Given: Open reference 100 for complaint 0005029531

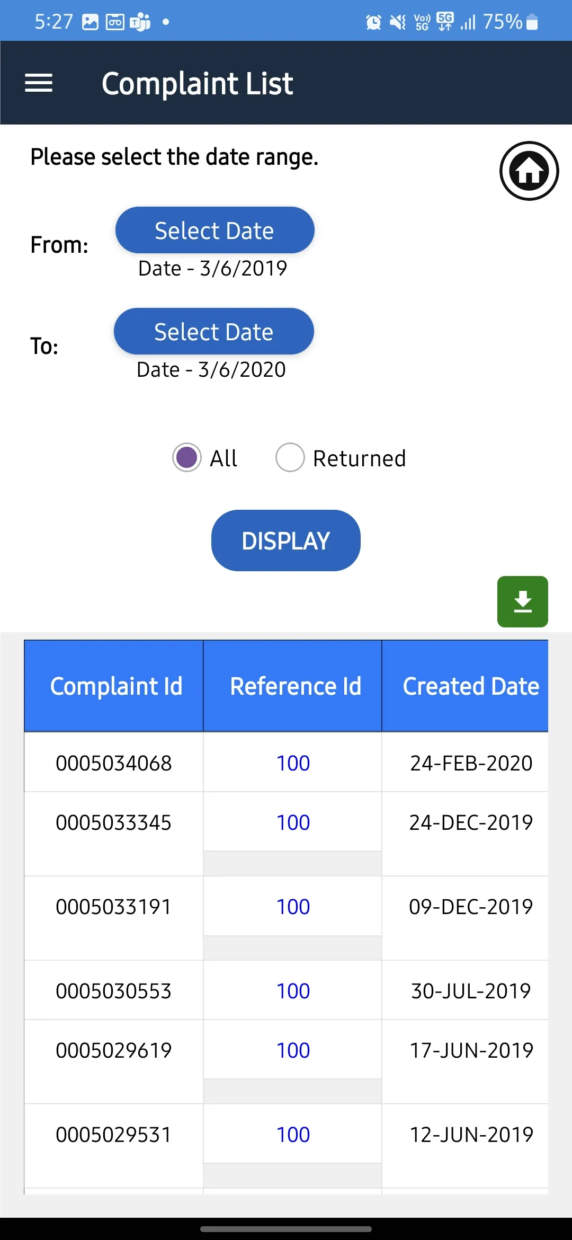Looking at the screenshot, I should (x=293, y=1135).
